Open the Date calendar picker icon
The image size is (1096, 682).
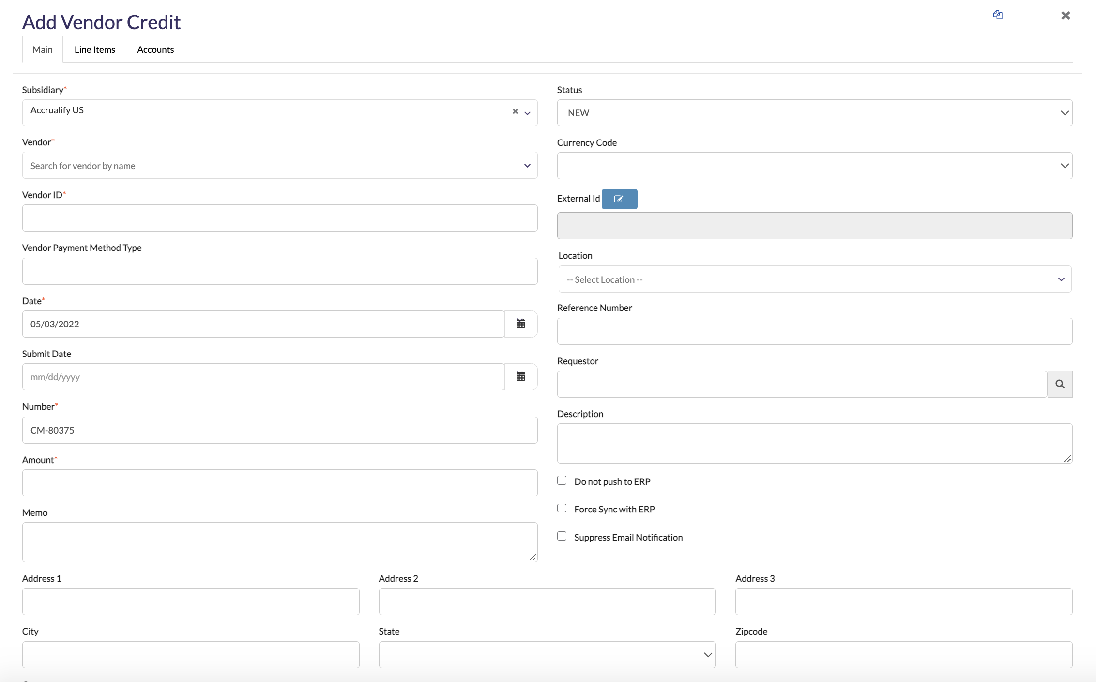tap(520, 324)
